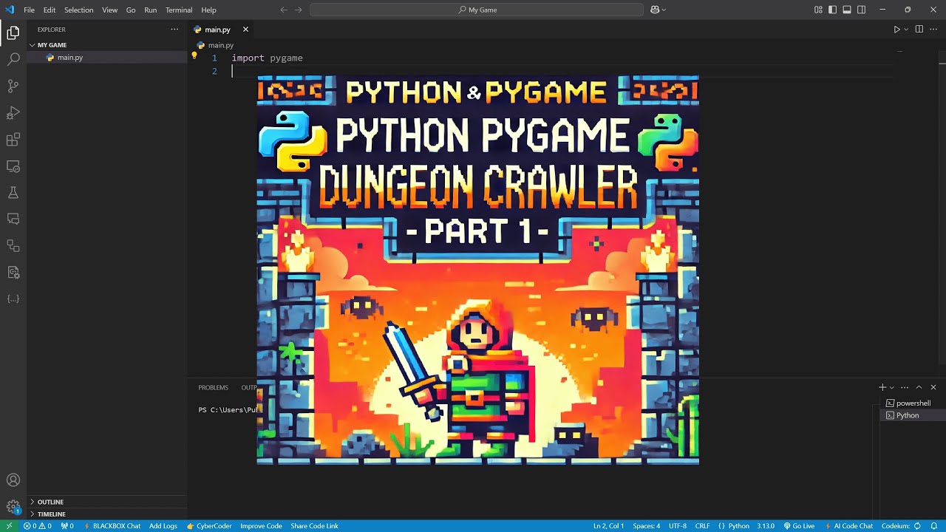Click Go Live in the status bar

[799, 526]
